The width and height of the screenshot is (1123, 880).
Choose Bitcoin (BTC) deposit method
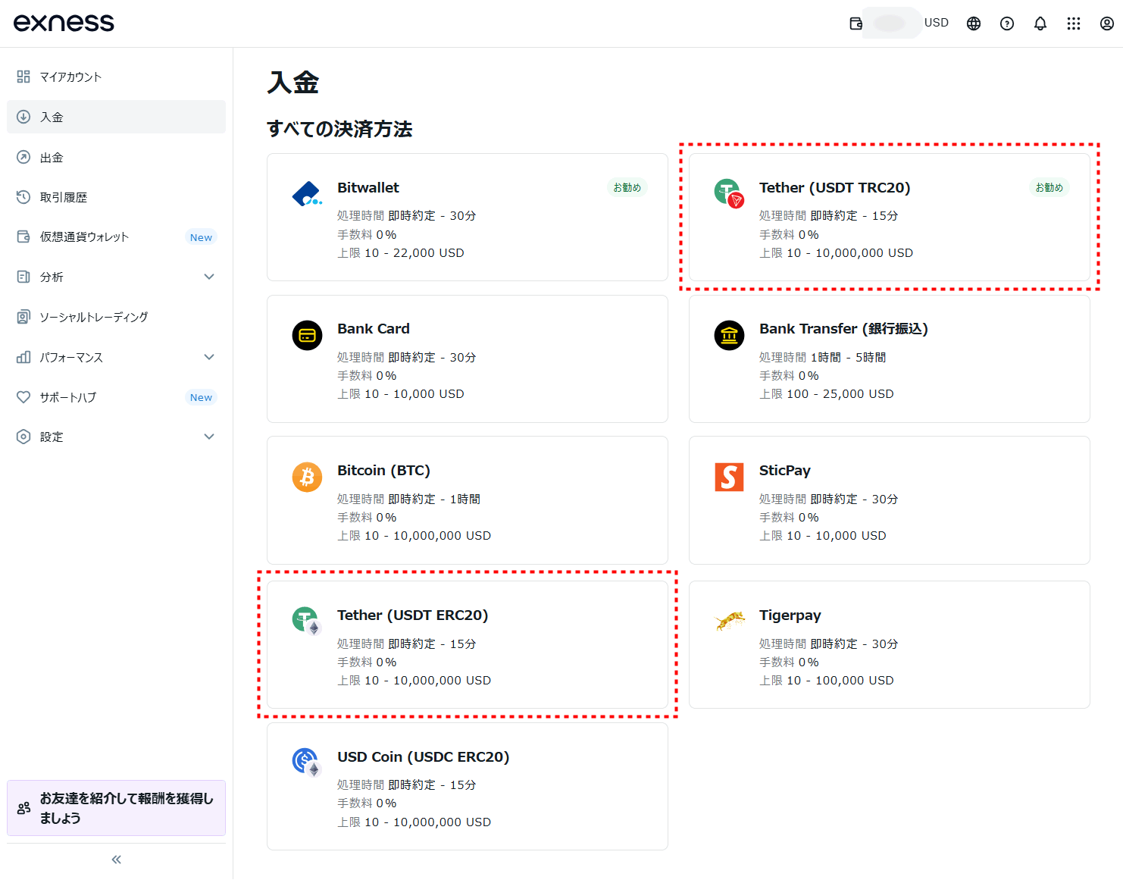[467, 500]
